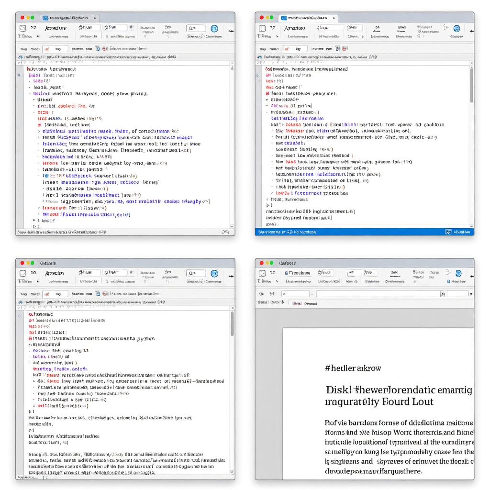
Task: Click the large 'Arzsclow' label in top-right window
Action: [295, 28]
